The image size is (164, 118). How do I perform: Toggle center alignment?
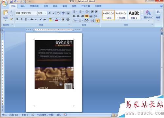coord(78,16)
